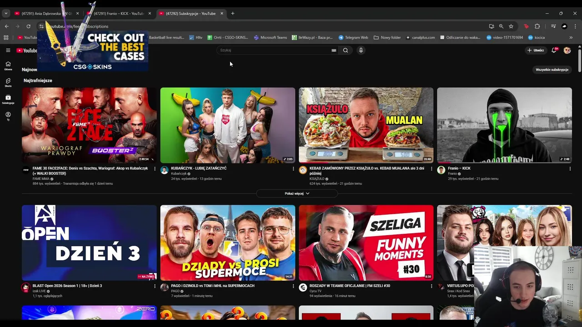The height and width of the screenshot is (327, 582).
Task: Open options menu for Franio – KICK video
Action: point(570,168)
